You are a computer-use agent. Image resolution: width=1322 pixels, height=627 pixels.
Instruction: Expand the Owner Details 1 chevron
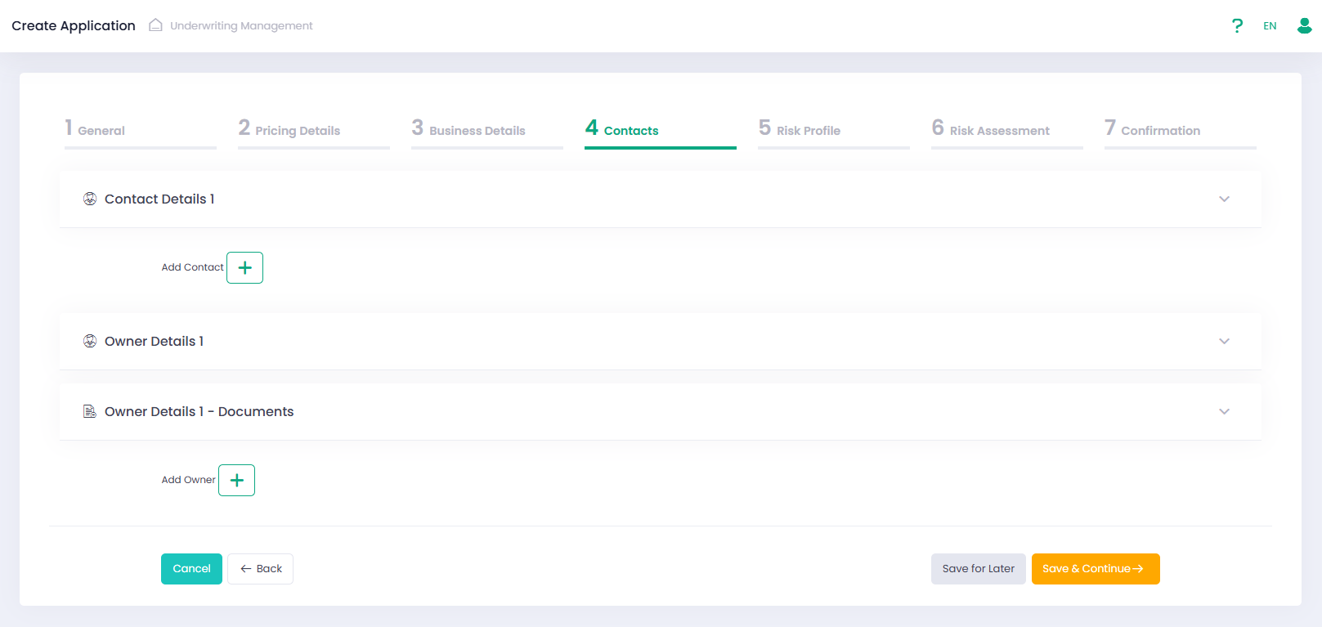1224,341
